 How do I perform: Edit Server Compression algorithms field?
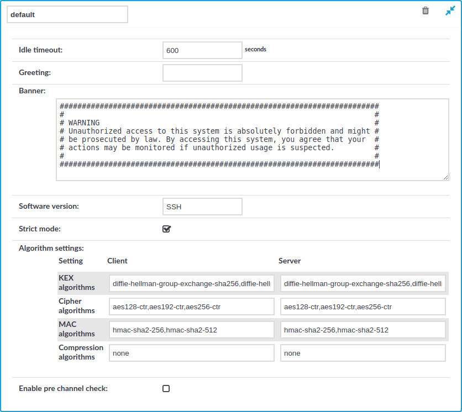pos(363,353)
